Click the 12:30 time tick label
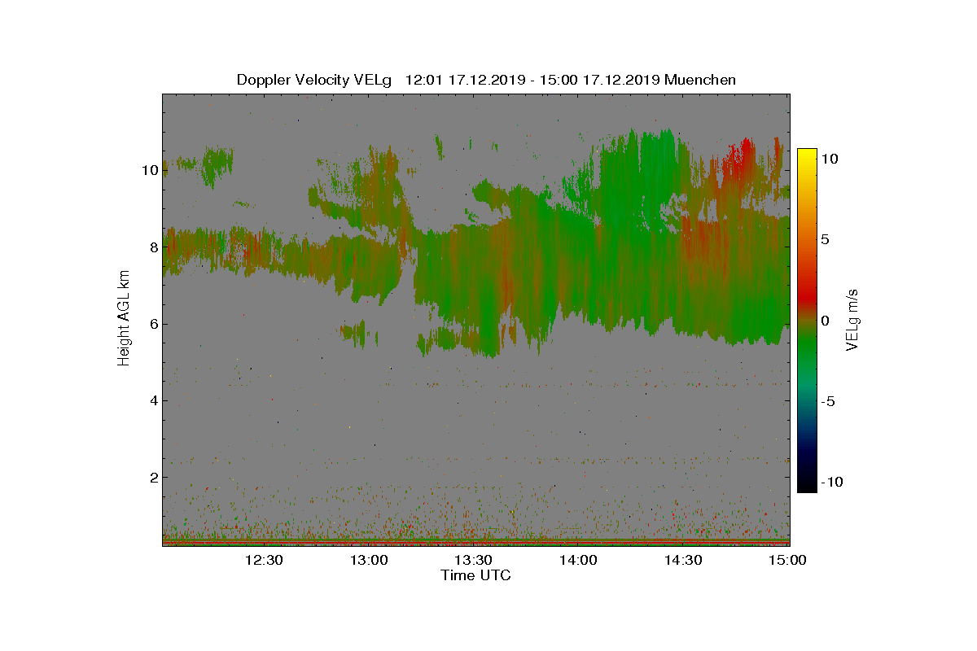The height and width of the screenshot is (651, 977). tap(264, 560)
